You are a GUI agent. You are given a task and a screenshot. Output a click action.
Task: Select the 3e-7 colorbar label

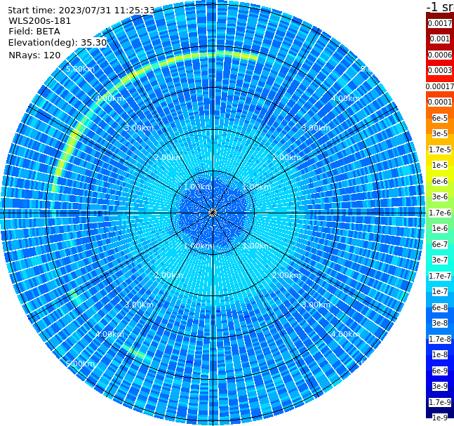tap(440, 260)
